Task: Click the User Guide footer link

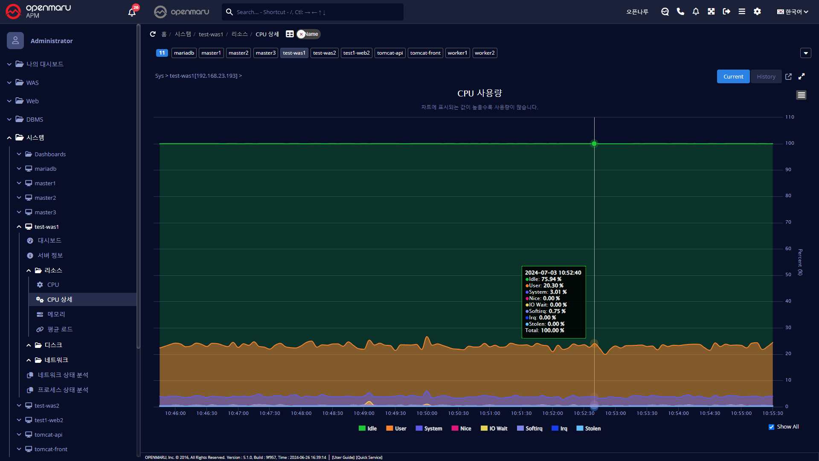Action: [343, 457]
